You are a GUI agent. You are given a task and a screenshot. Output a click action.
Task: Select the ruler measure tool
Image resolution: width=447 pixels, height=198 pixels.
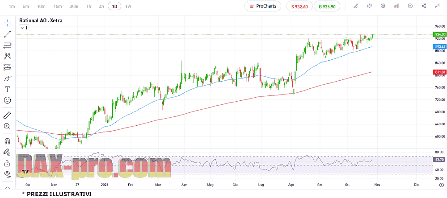[7, 115]
